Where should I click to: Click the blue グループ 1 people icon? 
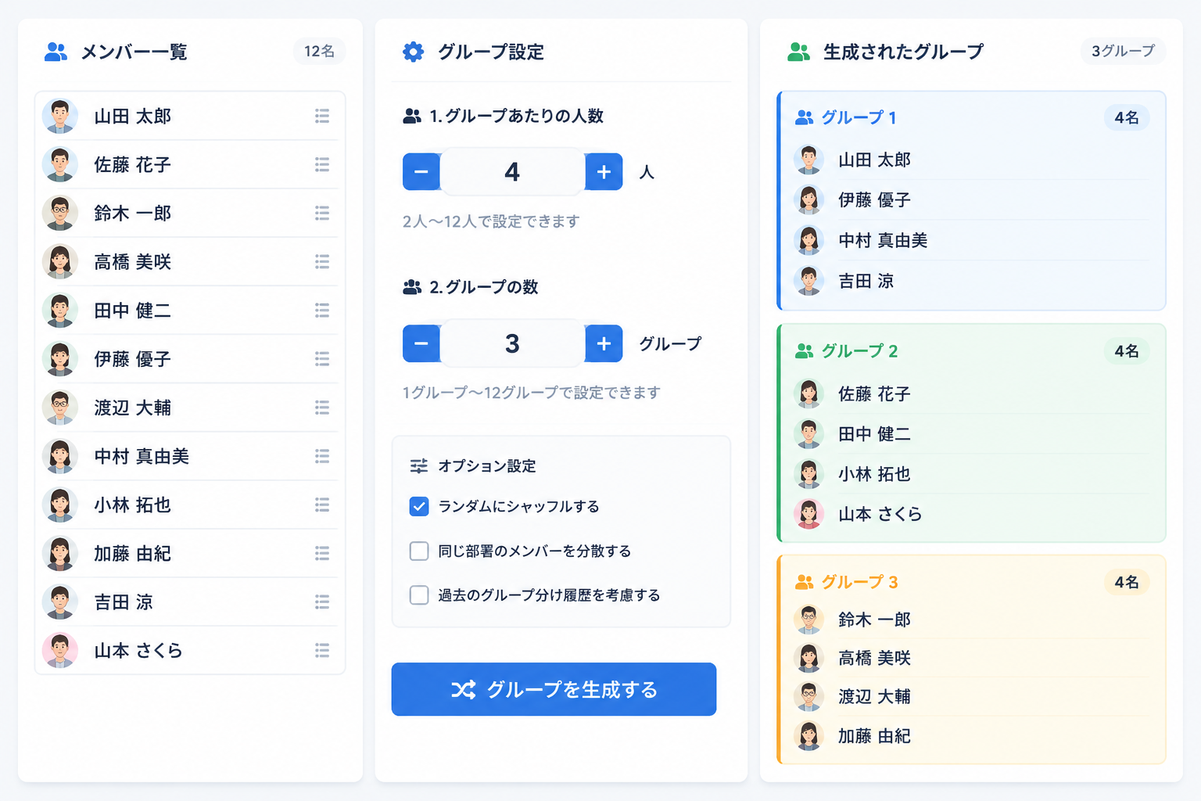coord(804,117)
